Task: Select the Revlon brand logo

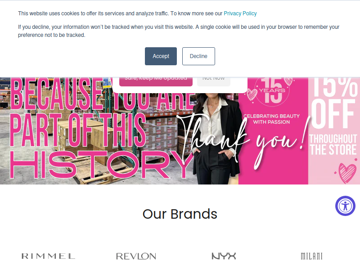Action: click(136, 256)
